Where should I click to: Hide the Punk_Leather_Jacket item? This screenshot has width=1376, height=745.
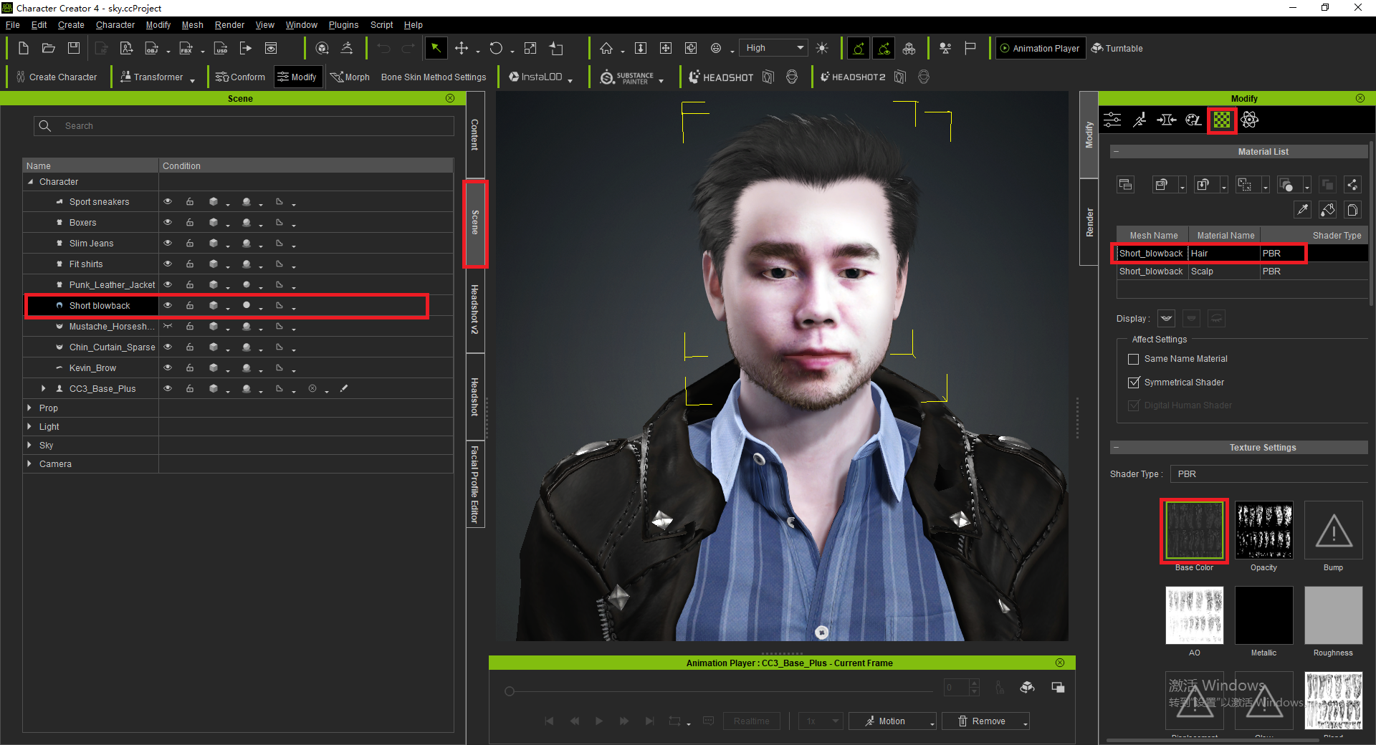[168, 285]
